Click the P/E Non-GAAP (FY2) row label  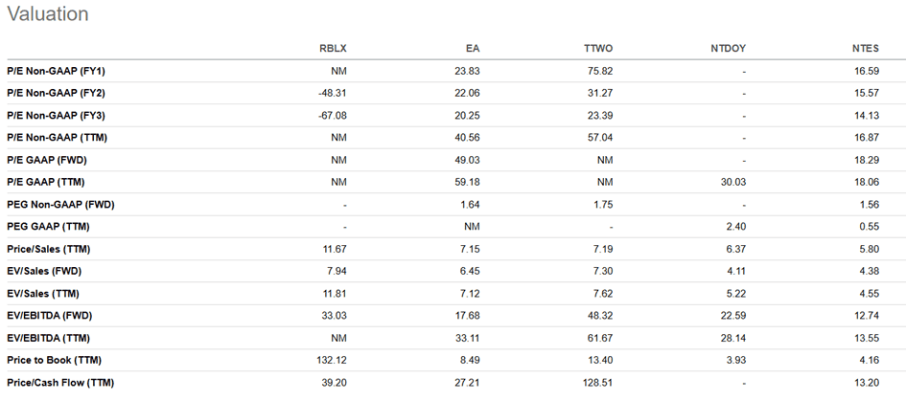click(x=57, y=93)
